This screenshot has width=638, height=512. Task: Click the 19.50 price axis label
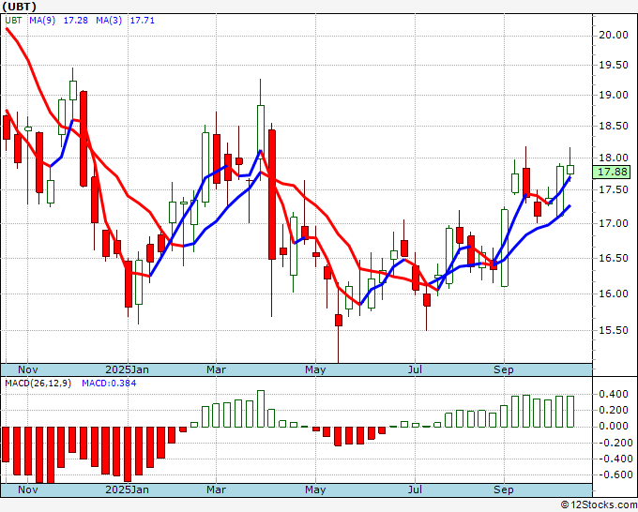(614, 65)
